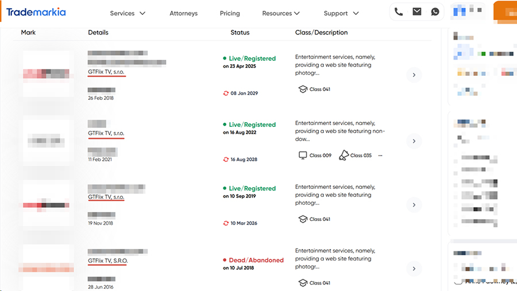Expand the Support dropdown menu
This screenshot has height=291, width=517.
pos(341,13)
